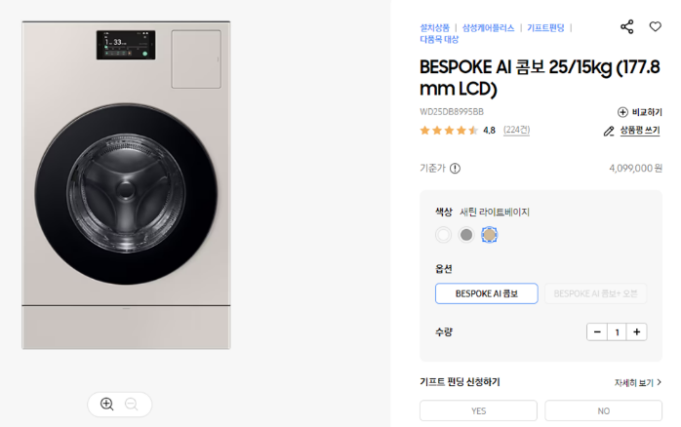Choose YES for gift funding

coord(478,410)
